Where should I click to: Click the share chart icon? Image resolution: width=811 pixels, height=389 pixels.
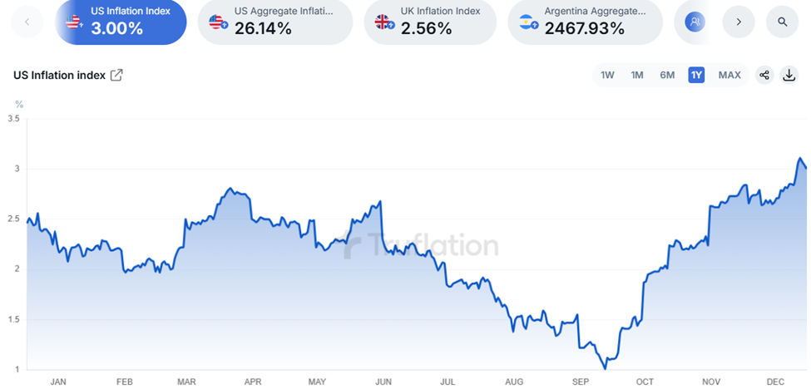[764, 75]
